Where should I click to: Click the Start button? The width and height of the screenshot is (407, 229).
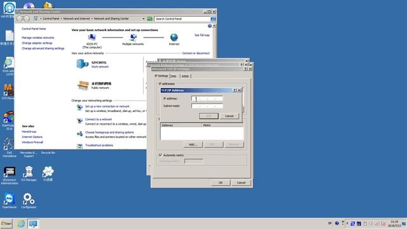pyautogui.click(x=6, y=223)
